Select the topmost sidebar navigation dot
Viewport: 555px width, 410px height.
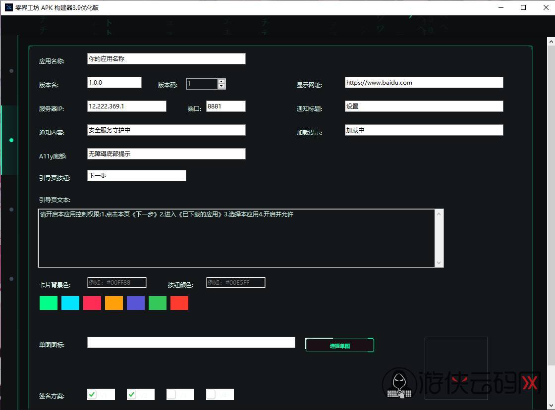pos(11,71)
